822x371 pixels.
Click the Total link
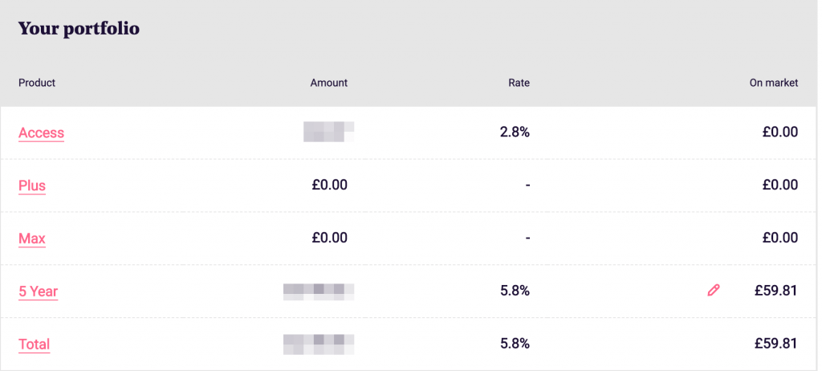tap(34, 344)
